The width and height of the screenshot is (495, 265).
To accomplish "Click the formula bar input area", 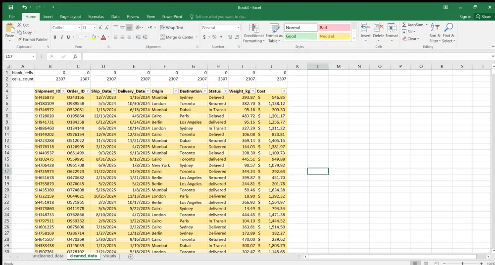I will [x=286, y=56].
